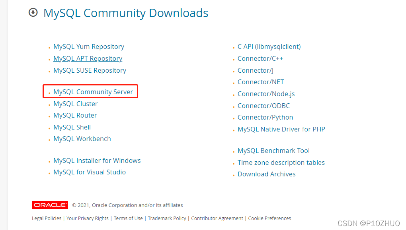Click the Oracle Corporation copyright text
The width and height of the screenshot is (406, 230).
[127, 205]
